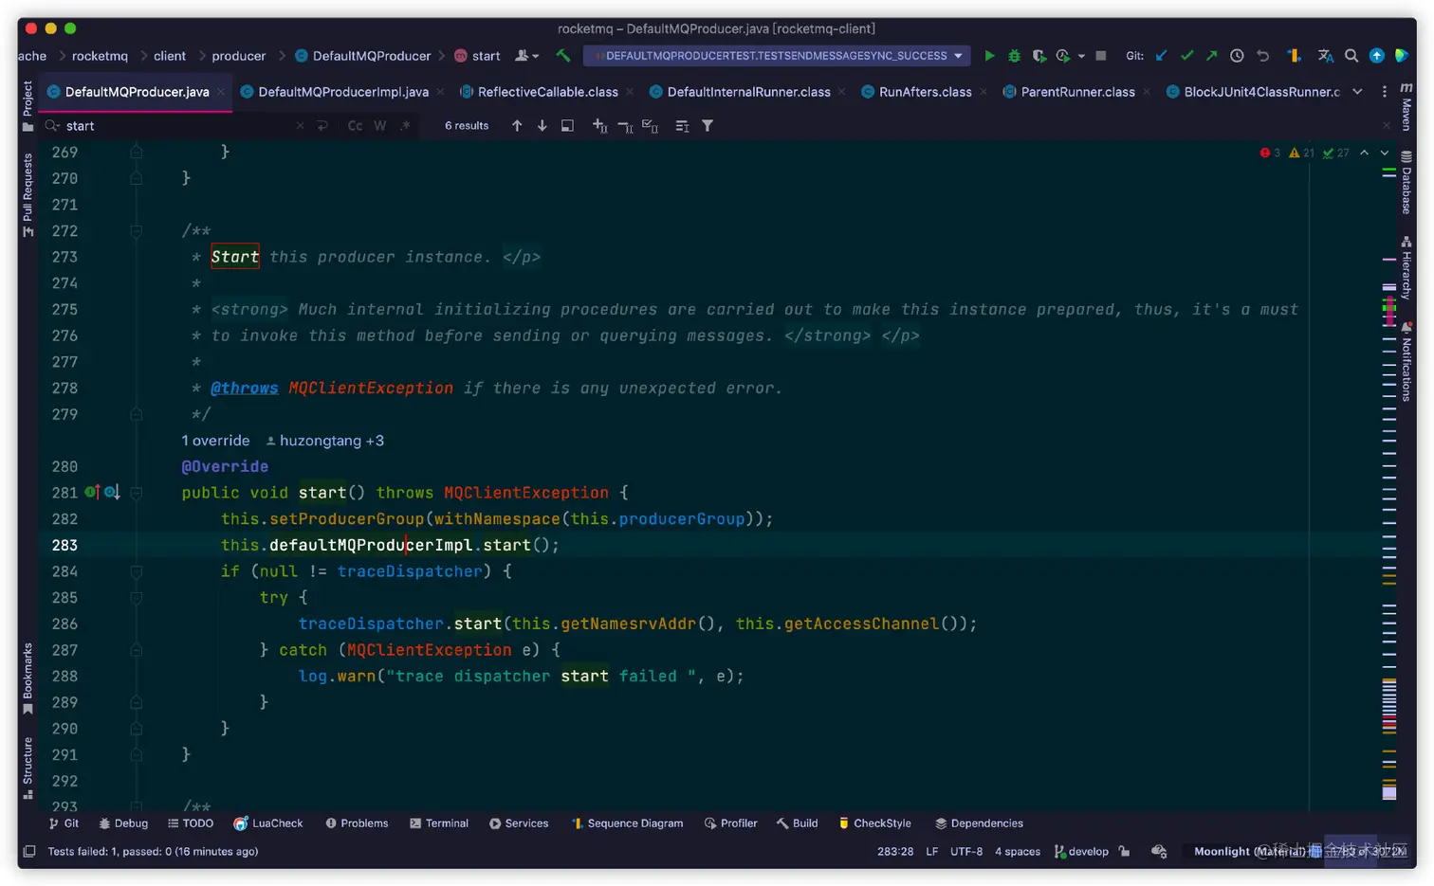Open Profiler tool window
This screenshot has width=1434, height=886.
click(730, 823)
